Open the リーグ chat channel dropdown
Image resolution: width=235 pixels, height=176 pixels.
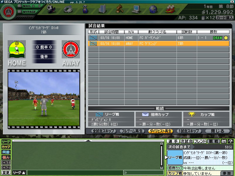click(x=19, y=173)
